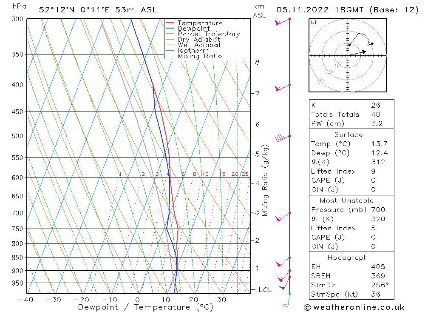Viewport: 425px width, 312px height.
Task: Click the 400 hPa pressure label
Action: point(17,85)
